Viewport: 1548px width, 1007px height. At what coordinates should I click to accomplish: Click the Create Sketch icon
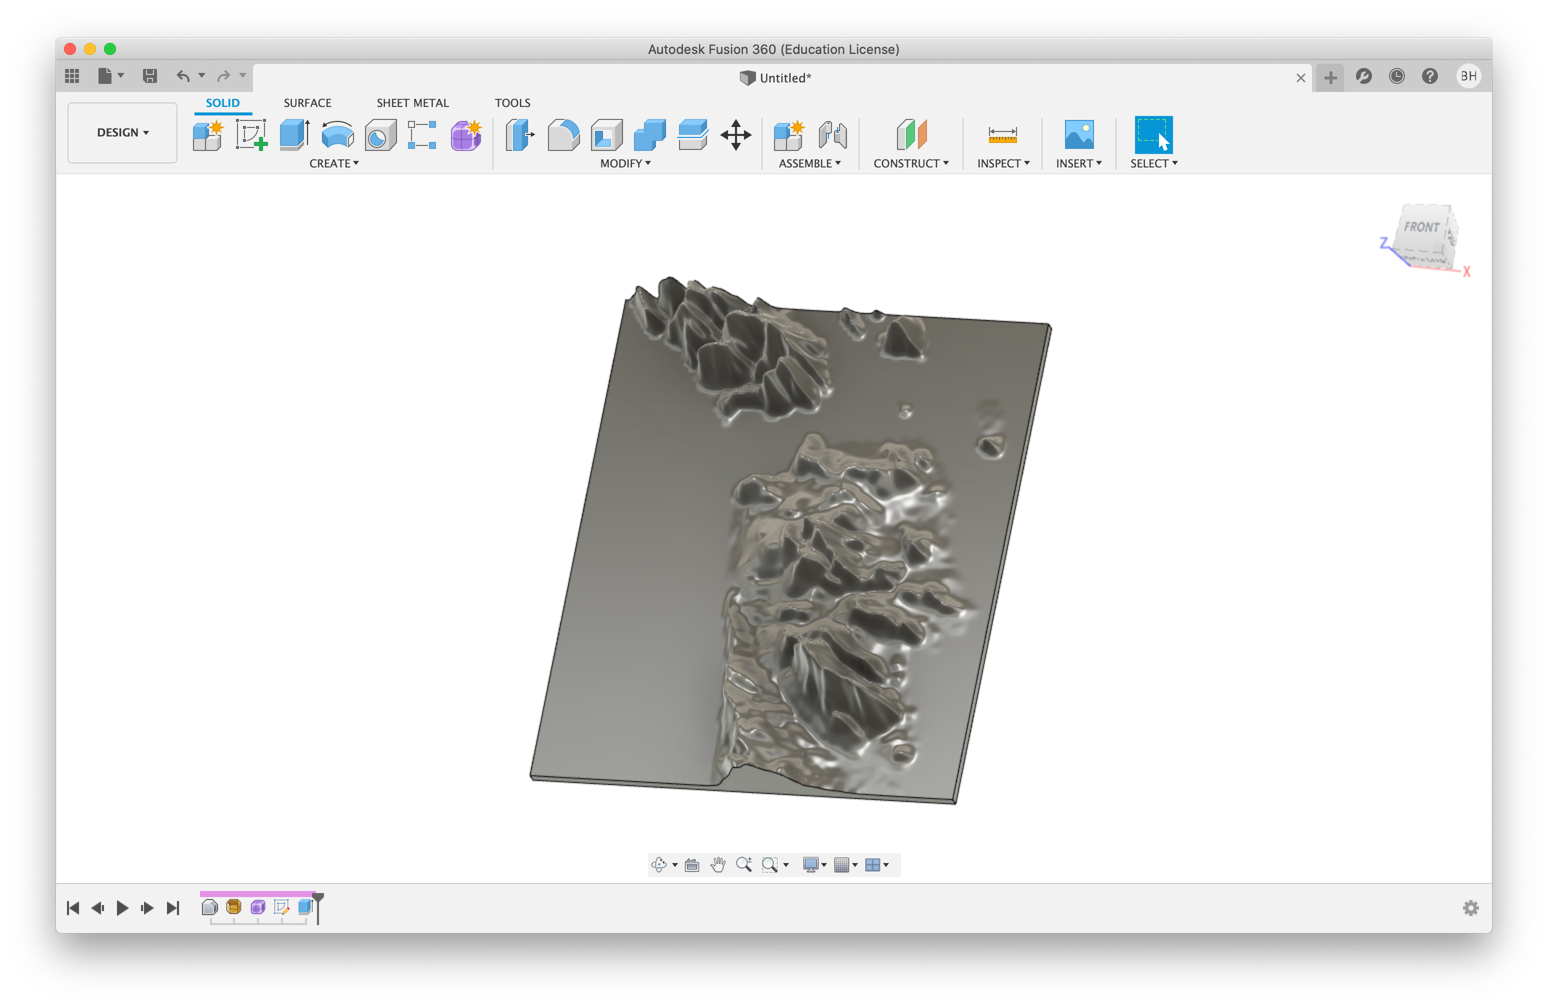(x=251, y=135)
